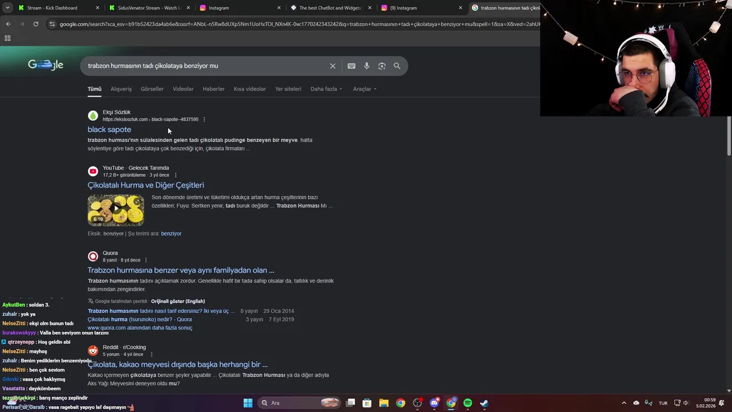Screen dimensions: 732x412
Task: Switch to Videolar tab
Action: pos(183,89)
